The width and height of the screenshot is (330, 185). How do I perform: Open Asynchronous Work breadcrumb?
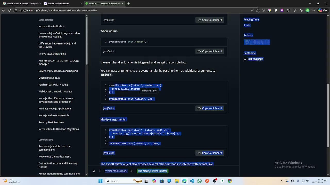tap(116, 171)
